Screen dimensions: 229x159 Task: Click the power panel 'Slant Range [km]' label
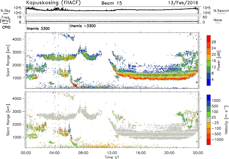tap(8, 61)
